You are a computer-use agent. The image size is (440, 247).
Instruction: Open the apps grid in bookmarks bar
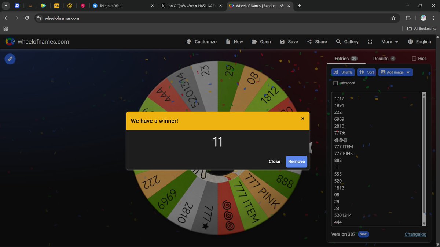point(5,29)
